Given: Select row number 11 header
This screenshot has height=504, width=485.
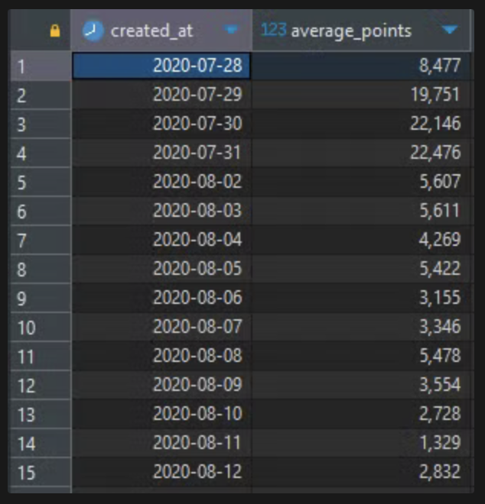Looking at the screenshot, I should [41, 356].
